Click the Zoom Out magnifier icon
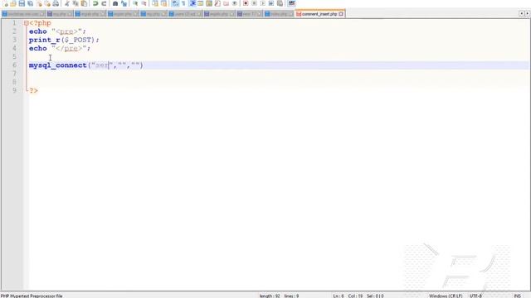The image size is (531, 298). [x=144, y=3]
